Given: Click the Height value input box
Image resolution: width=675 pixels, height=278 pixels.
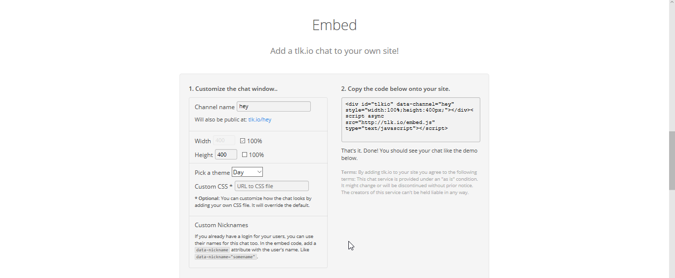Looking at the screenshot, I should click(225, 155).
